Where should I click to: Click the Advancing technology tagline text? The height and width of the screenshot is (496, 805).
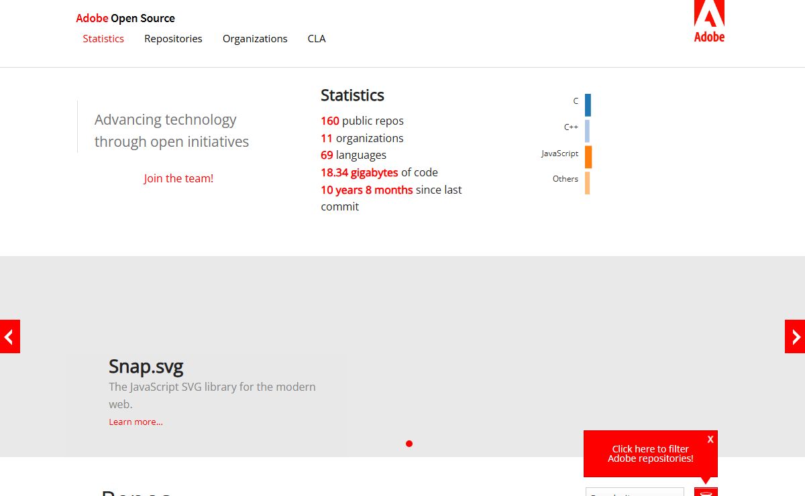point(172,131)
